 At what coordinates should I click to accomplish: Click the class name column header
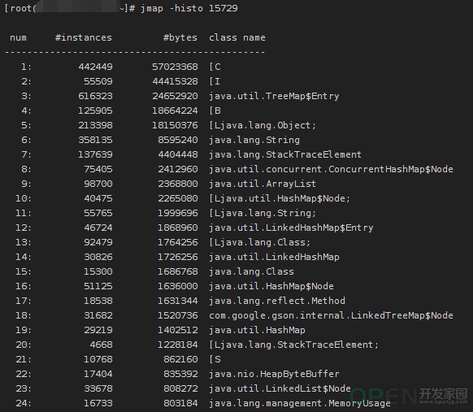click(x=237, y=37)
